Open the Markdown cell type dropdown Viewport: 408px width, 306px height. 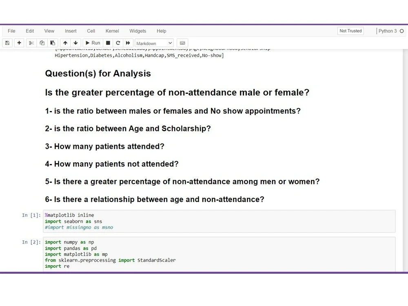coord(154,43)
